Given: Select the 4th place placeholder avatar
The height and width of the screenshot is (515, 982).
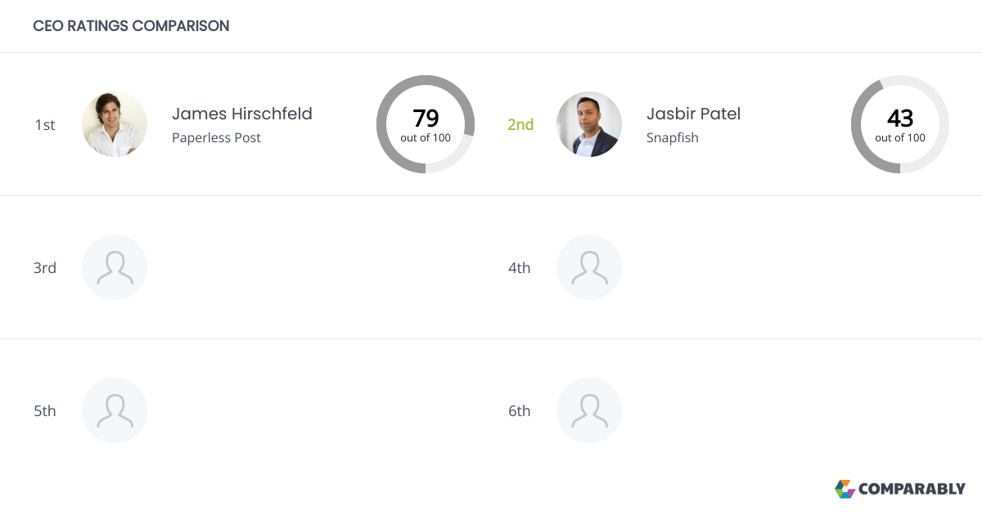Looking at the screenshot, I should pos(589,267).
